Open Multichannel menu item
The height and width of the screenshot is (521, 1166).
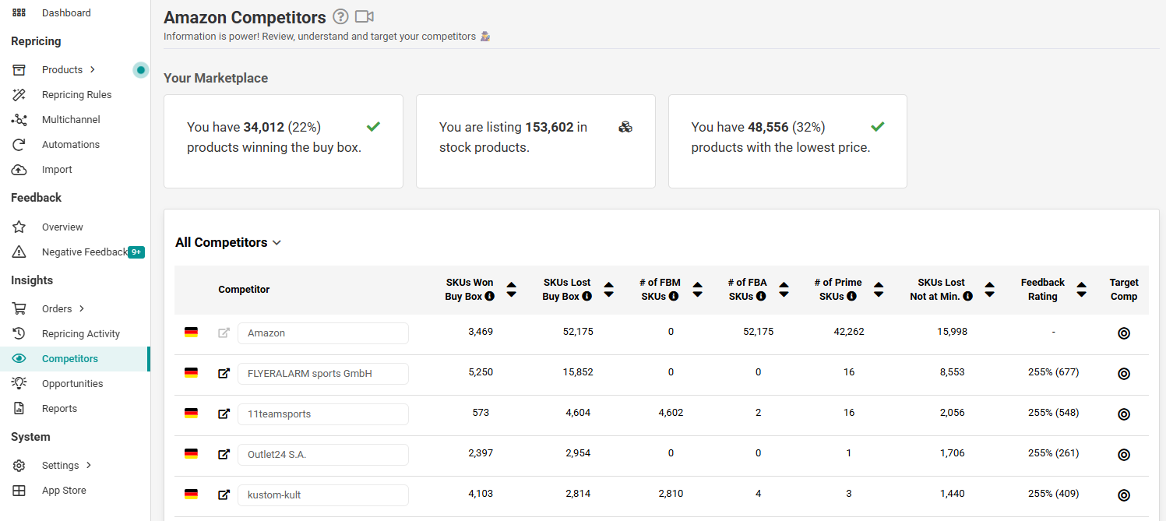pos(71,119)
